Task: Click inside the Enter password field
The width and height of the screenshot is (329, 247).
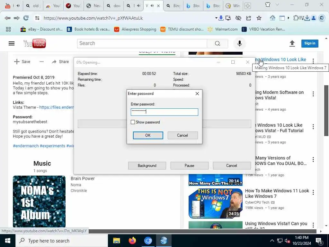Action: [x=164, y=112]
